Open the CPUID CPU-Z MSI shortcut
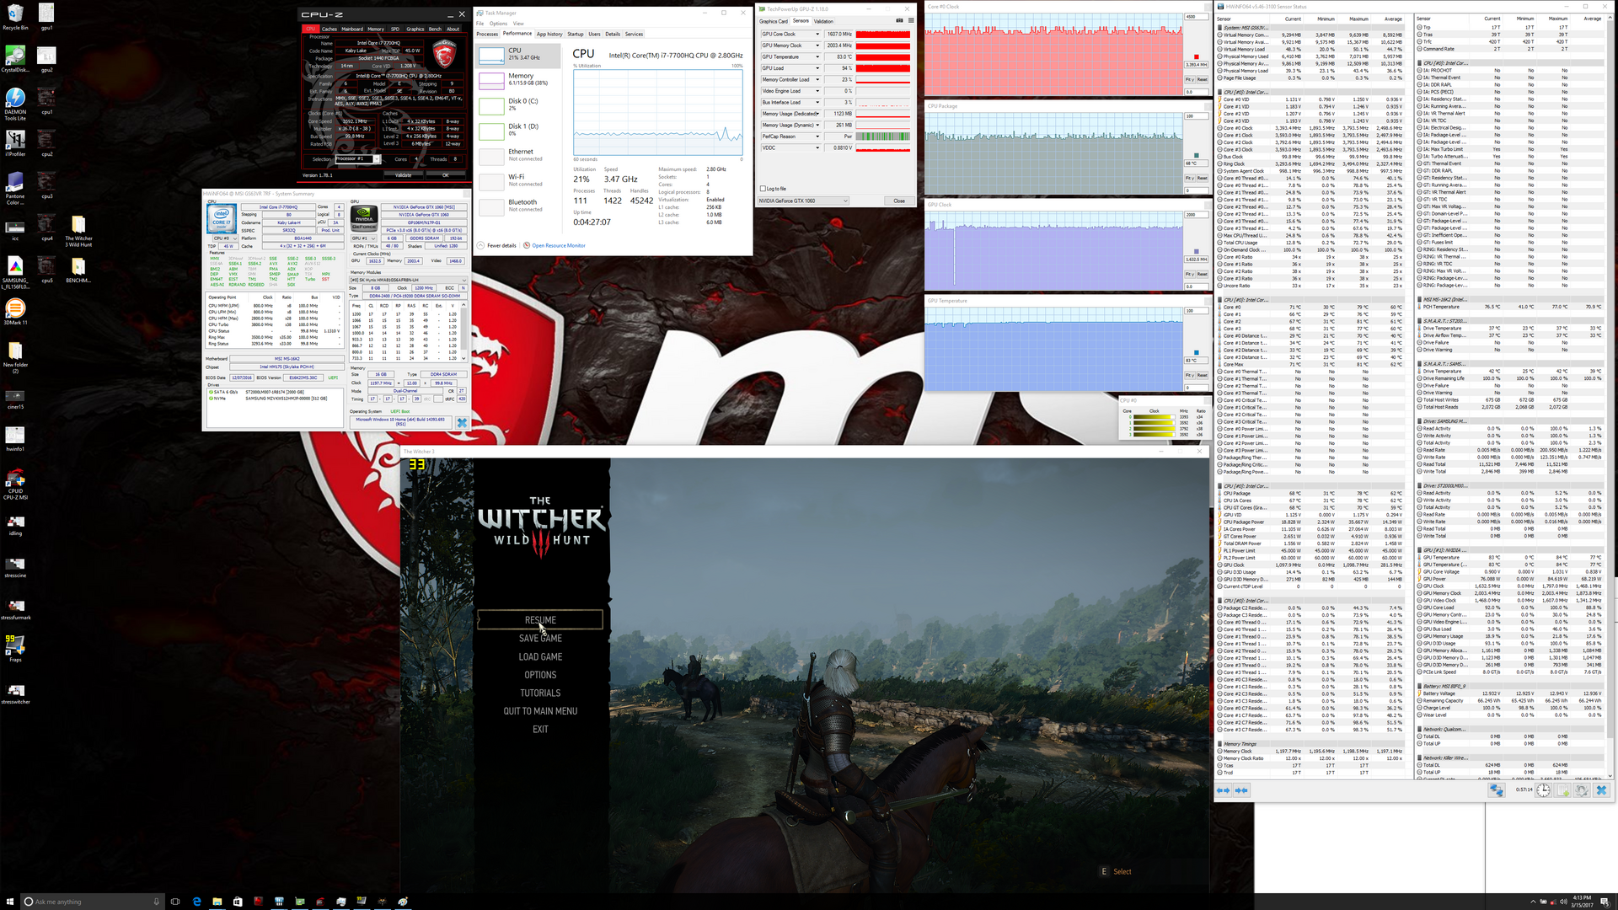This screenshot has width=1618, height=910. [x=15, y=484]
